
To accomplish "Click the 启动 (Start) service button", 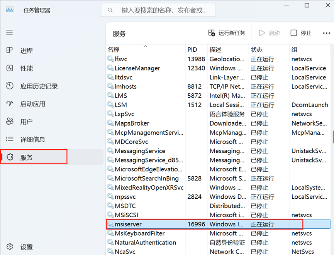I will tap(269, 33).
